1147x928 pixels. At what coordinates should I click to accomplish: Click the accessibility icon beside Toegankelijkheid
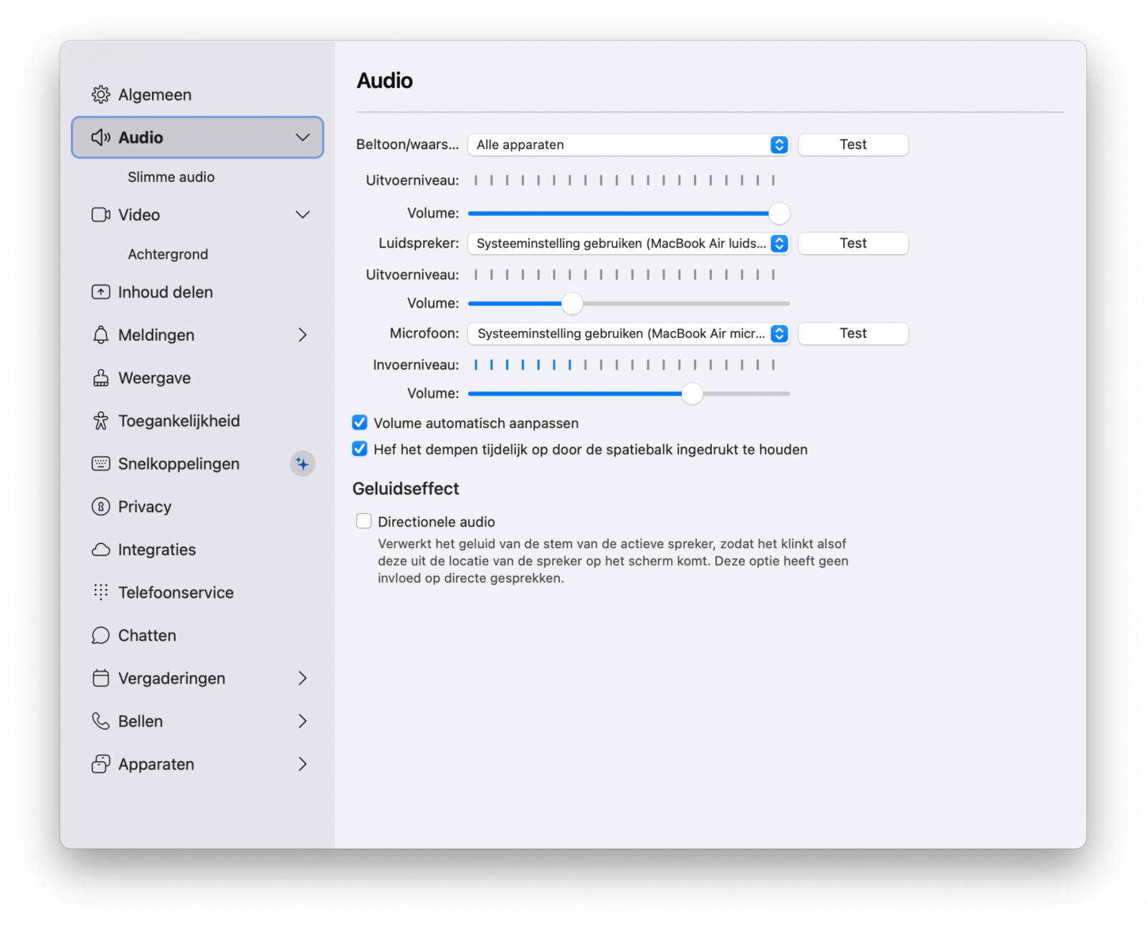(100, 421)
